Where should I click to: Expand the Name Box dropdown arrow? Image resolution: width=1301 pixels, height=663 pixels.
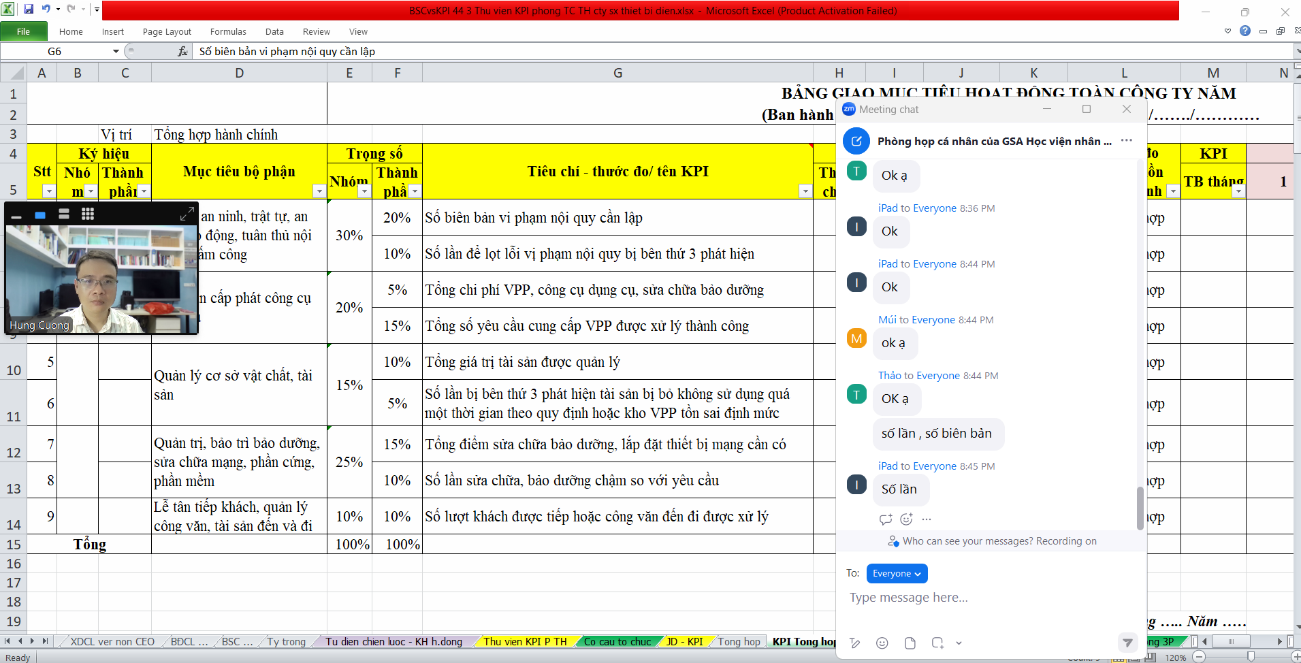pos(116,52)
